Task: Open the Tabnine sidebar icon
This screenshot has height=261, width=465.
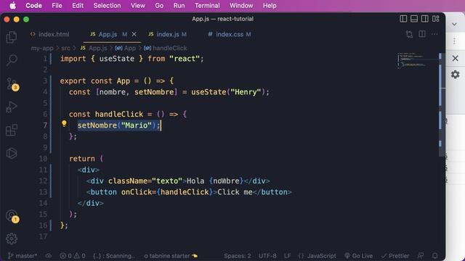Action: [12, 153]
